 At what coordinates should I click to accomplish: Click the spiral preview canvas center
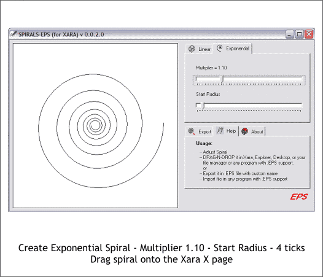click(95, 125)
